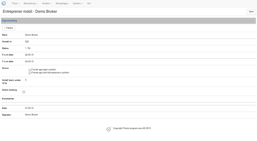Open the Om menu item
Screen dimensions: 257x141
(x=89, y=3)
